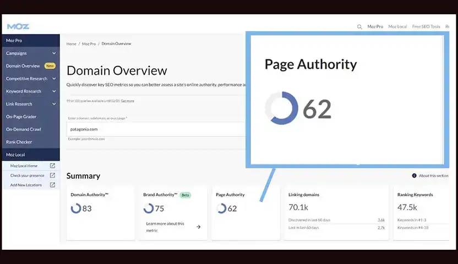Open On-Page Grader in the sidebar
This screenshot has height=264, width=458.
click(21, 117)
